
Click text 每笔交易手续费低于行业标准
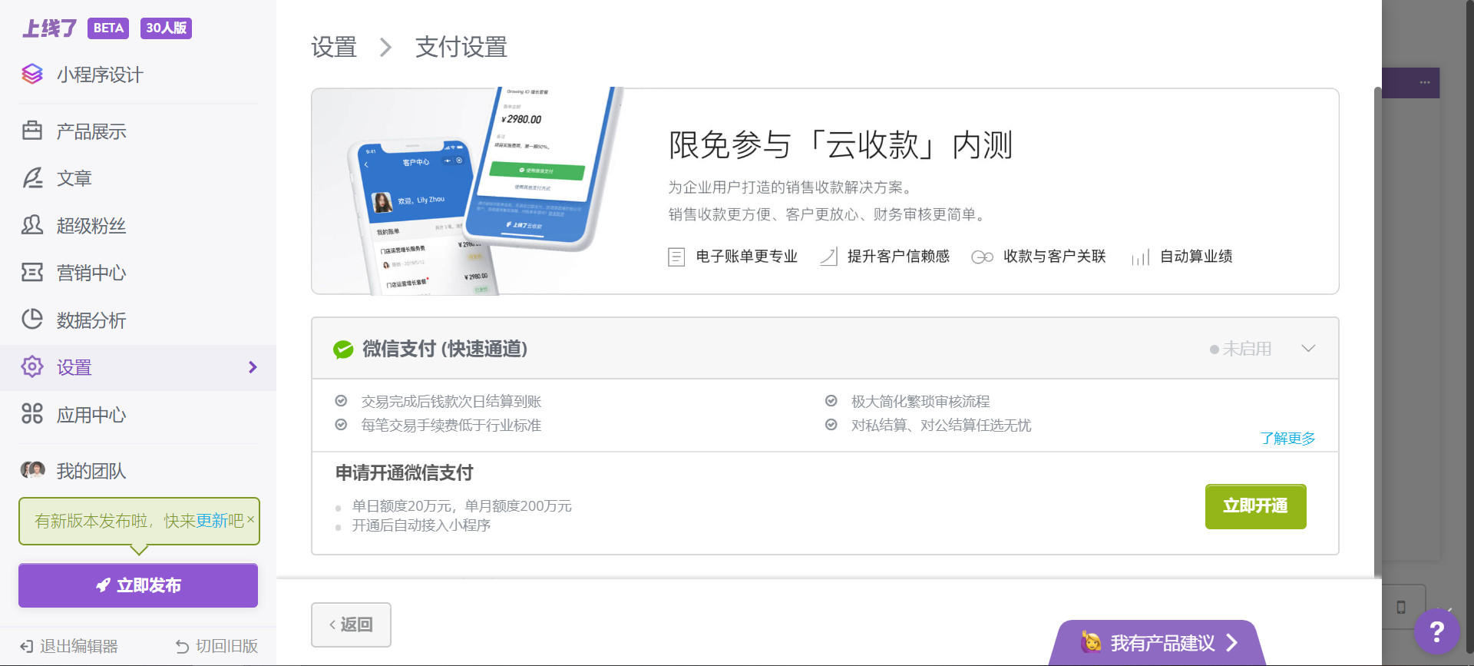pyautogui.click(x=451, y=425)
